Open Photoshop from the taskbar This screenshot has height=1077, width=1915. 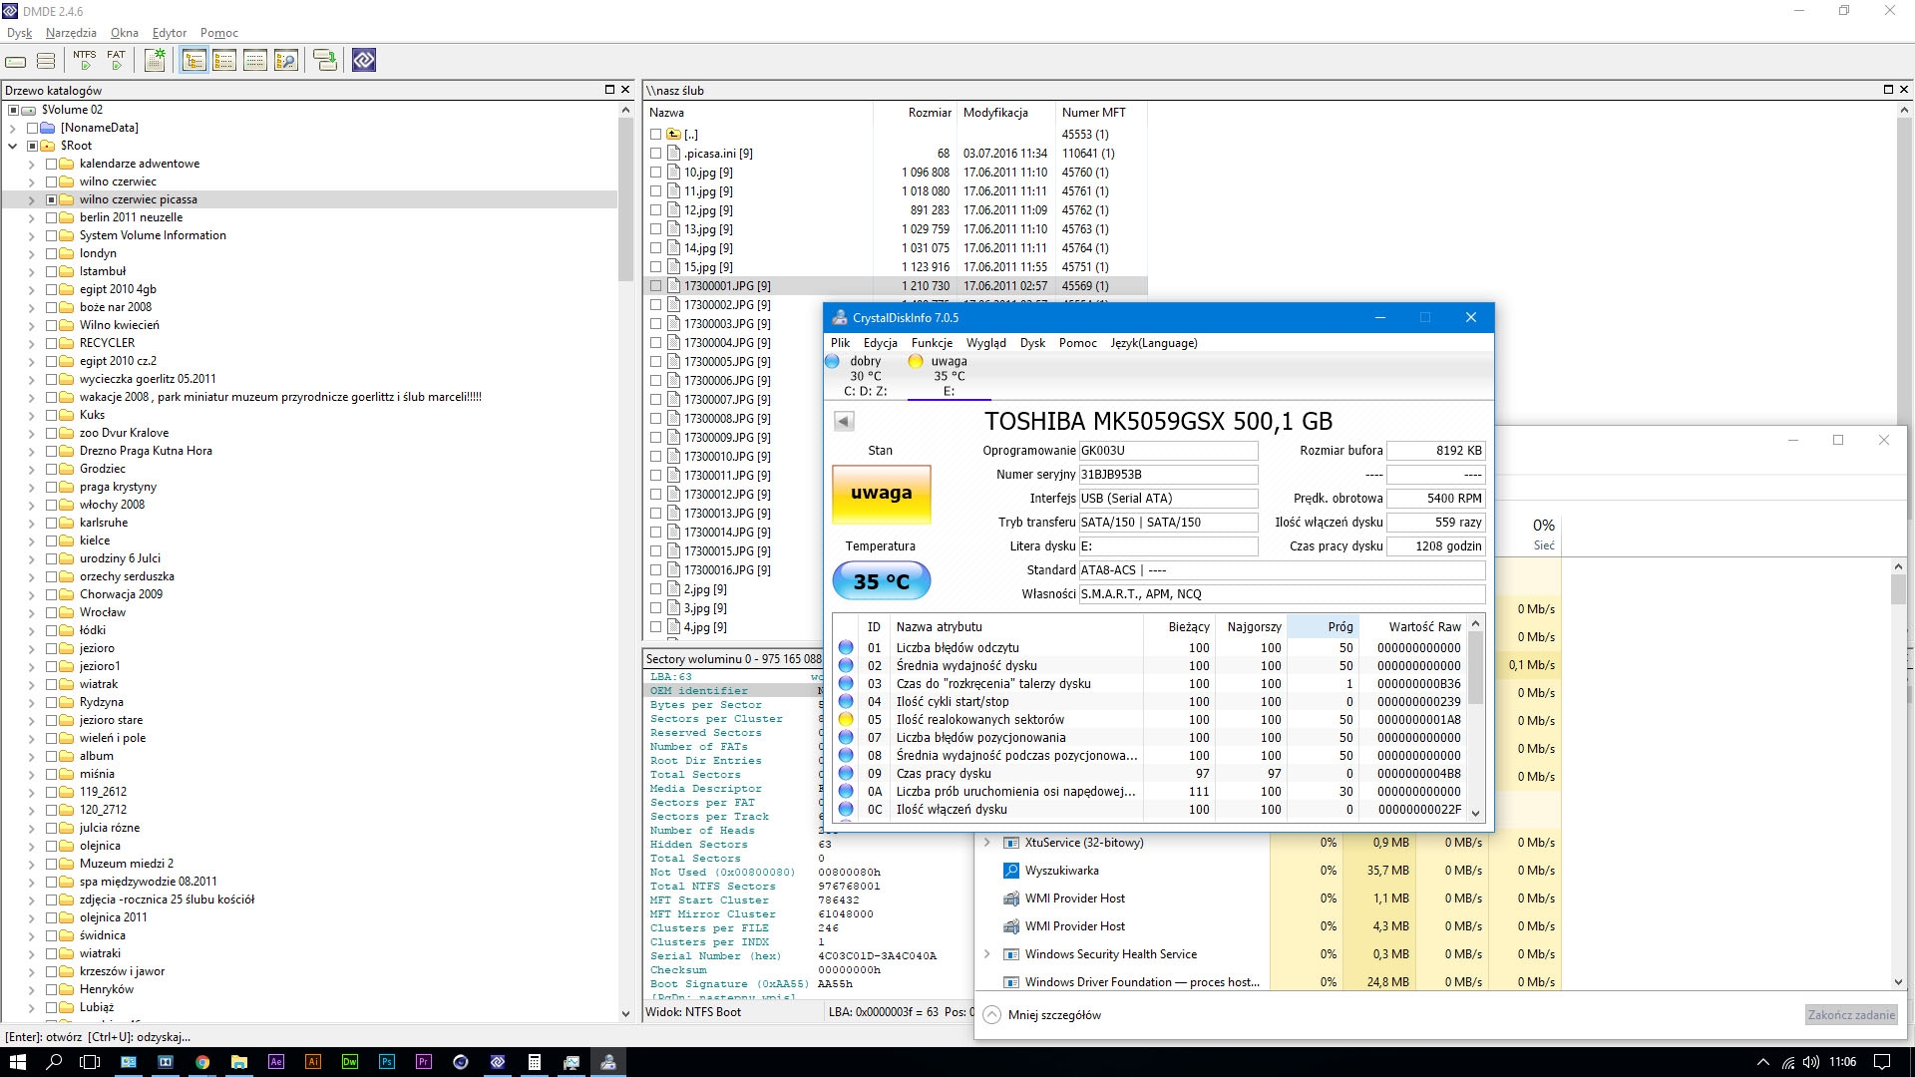tap(387, 1062)
